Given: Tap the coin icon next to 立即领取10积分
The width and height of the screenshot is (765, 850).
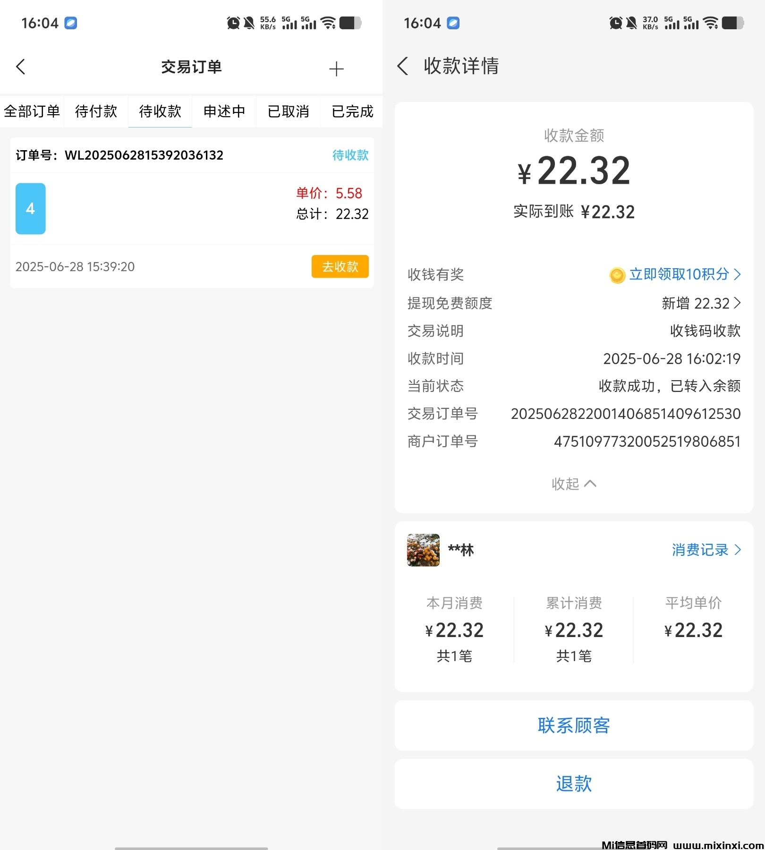Looking at the screenshot, I should (x=616, y=274).
